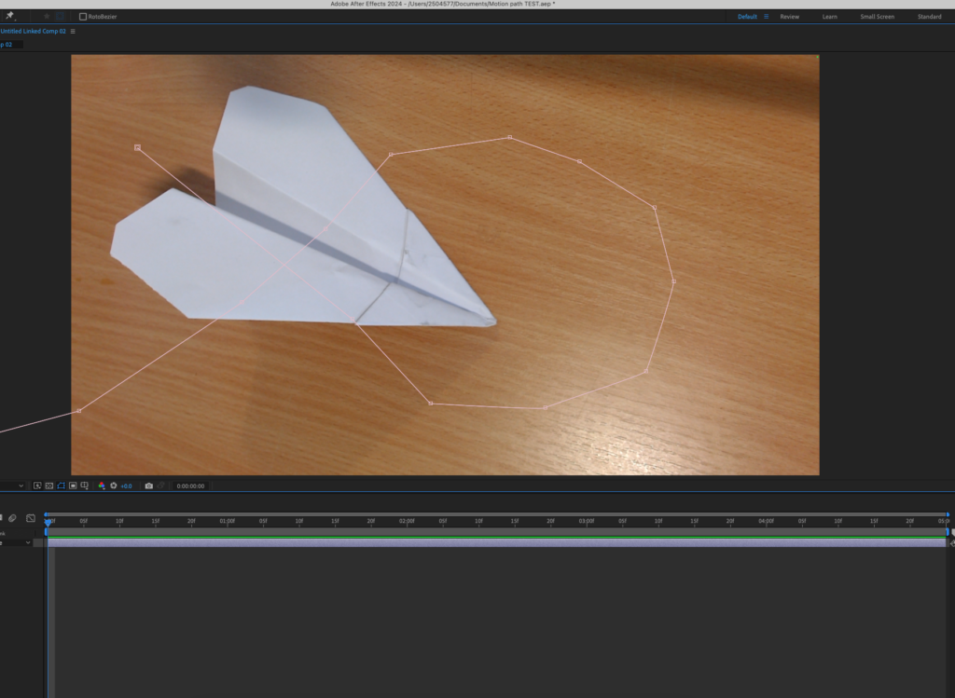This screenshot has height=698, width=955.
Task: Select the Puppet Pin tool
Action: pos(9,16)
